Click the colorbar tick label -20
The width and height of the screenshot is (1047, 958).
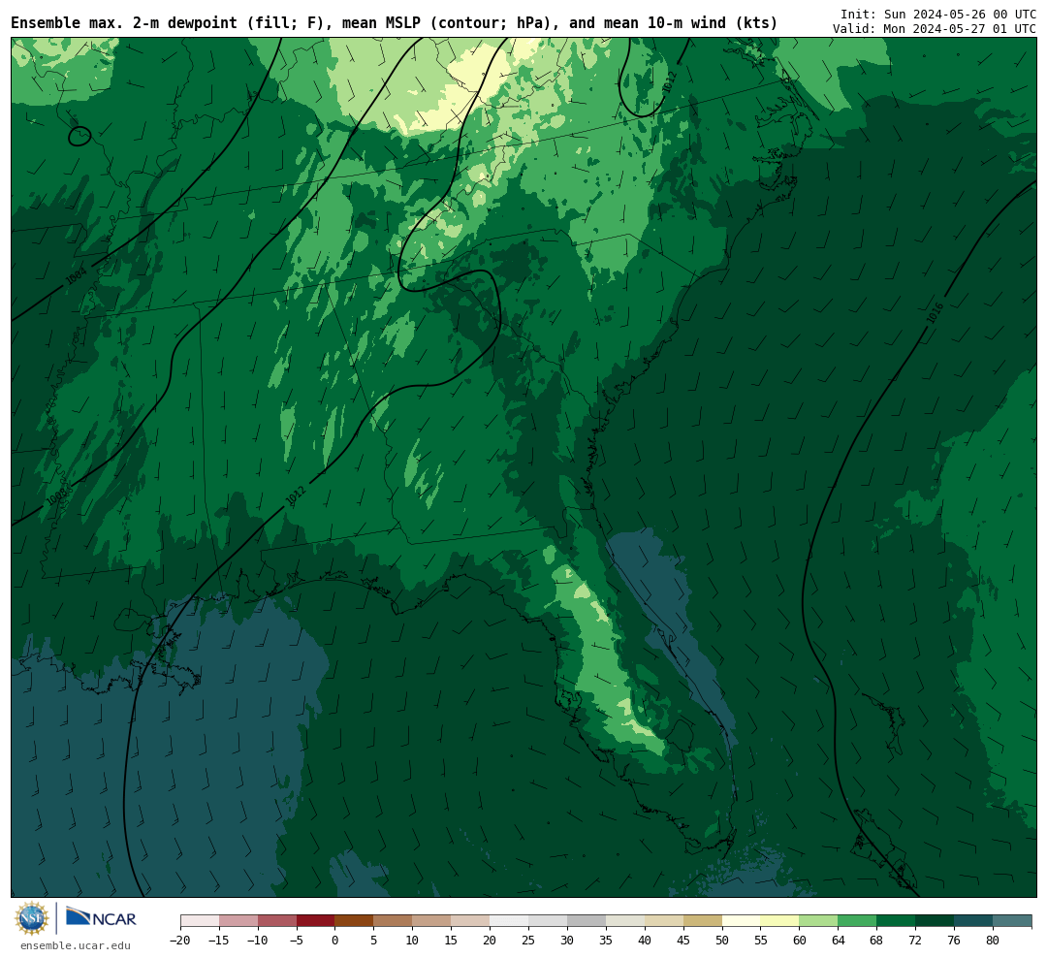(180, 940)
